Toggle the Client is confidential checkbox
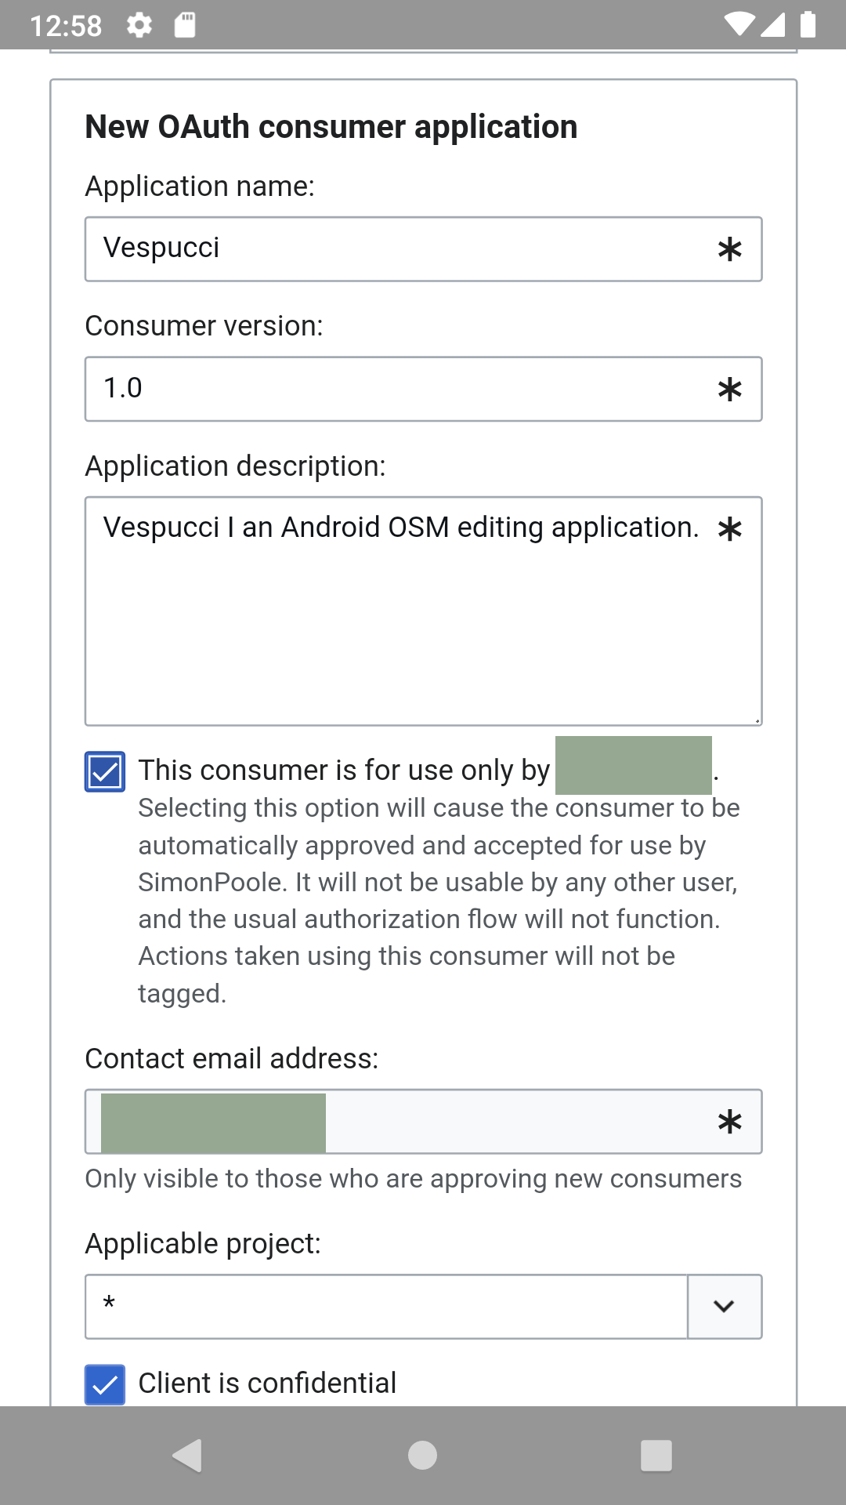846x1505 pixels. 105,1384
